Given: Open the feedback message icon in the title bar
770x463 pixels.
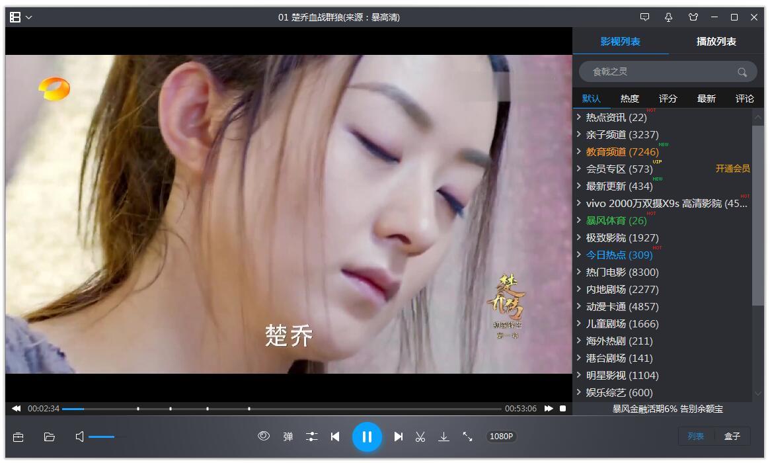Looking at the screenshot, I should click(x=645, y=17).
